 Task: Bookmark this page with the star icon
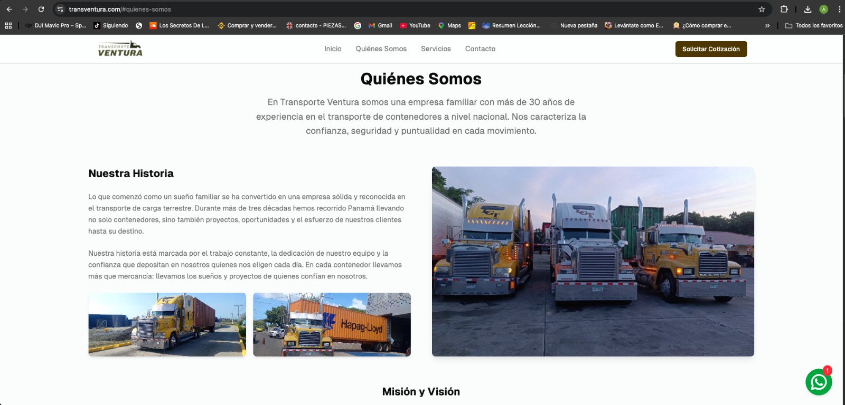(762, 9)
